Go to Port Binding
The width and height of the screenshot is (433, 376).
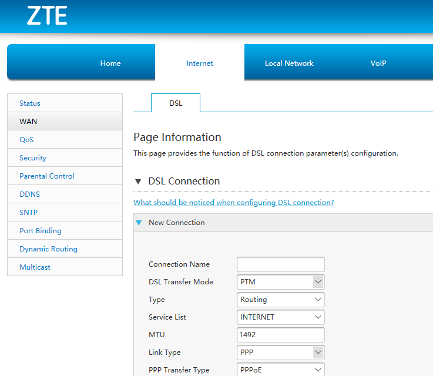tap(65, 230)
